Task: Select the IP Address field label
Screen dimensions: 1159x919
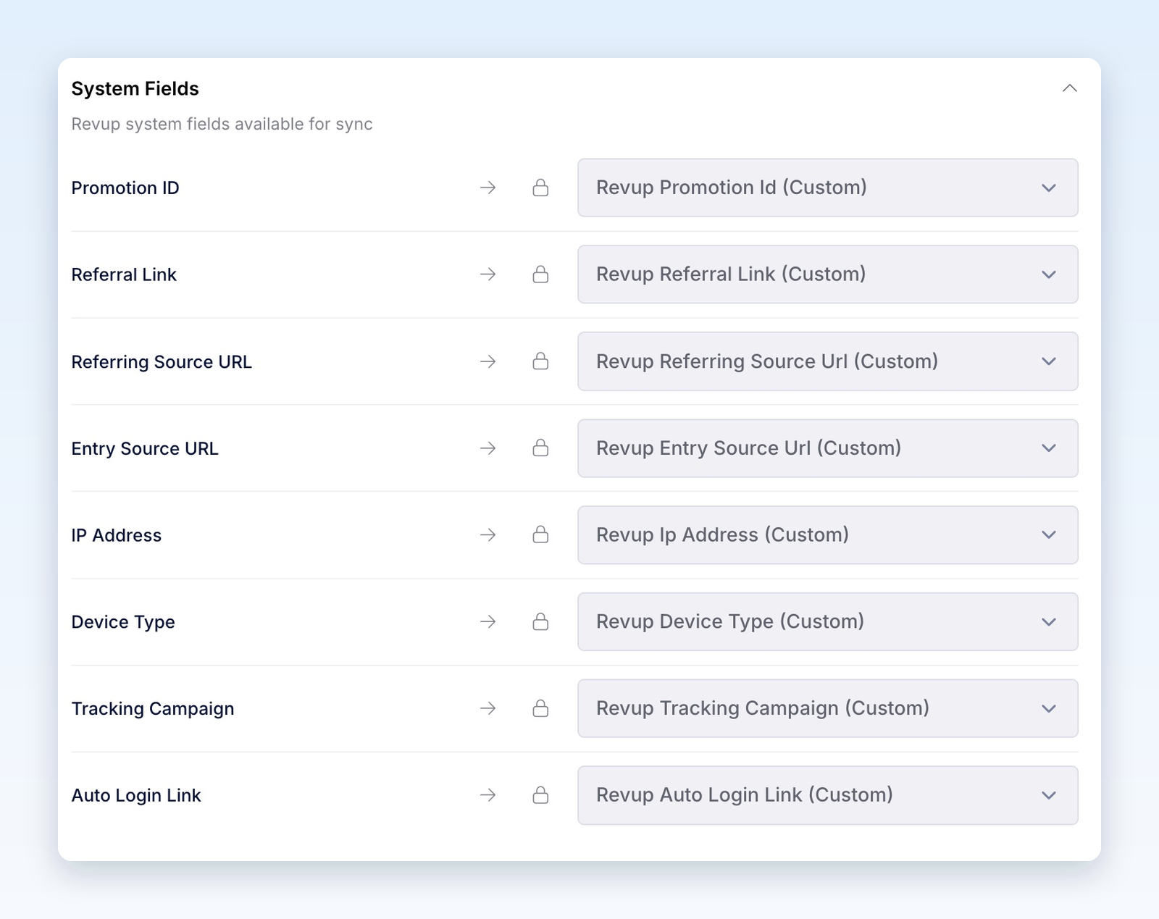Action: (x=117, y=535)
